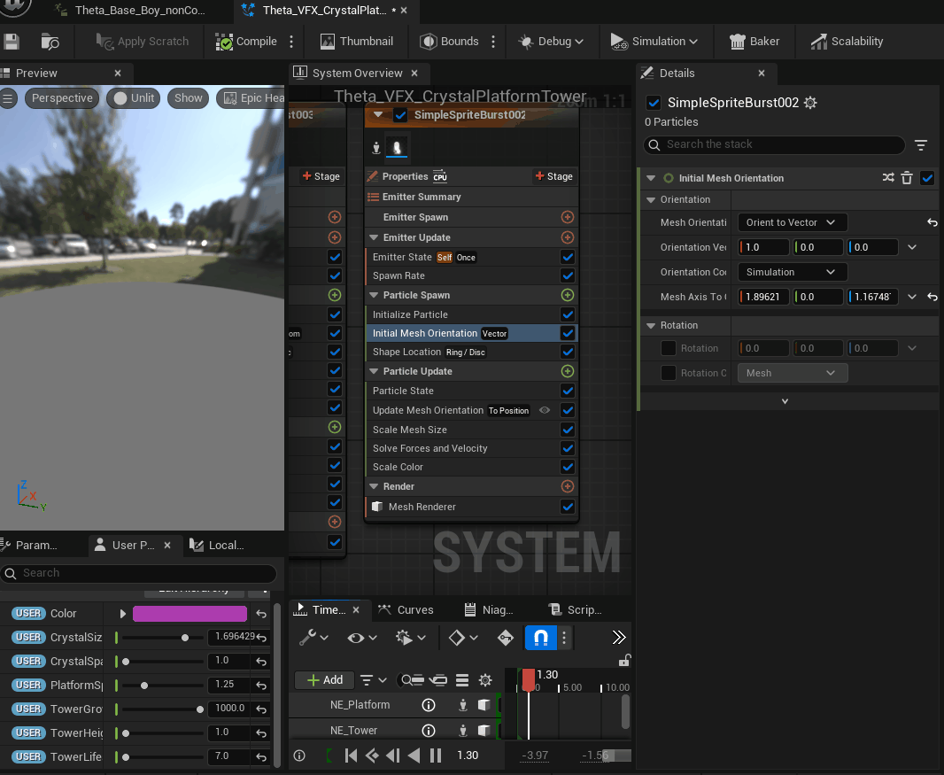This screenshot has width=944, height=775.
Task: Toggle SimpleSpriteBurst002 emitter enabled checkbox in node header
Action: click(400, 114)
